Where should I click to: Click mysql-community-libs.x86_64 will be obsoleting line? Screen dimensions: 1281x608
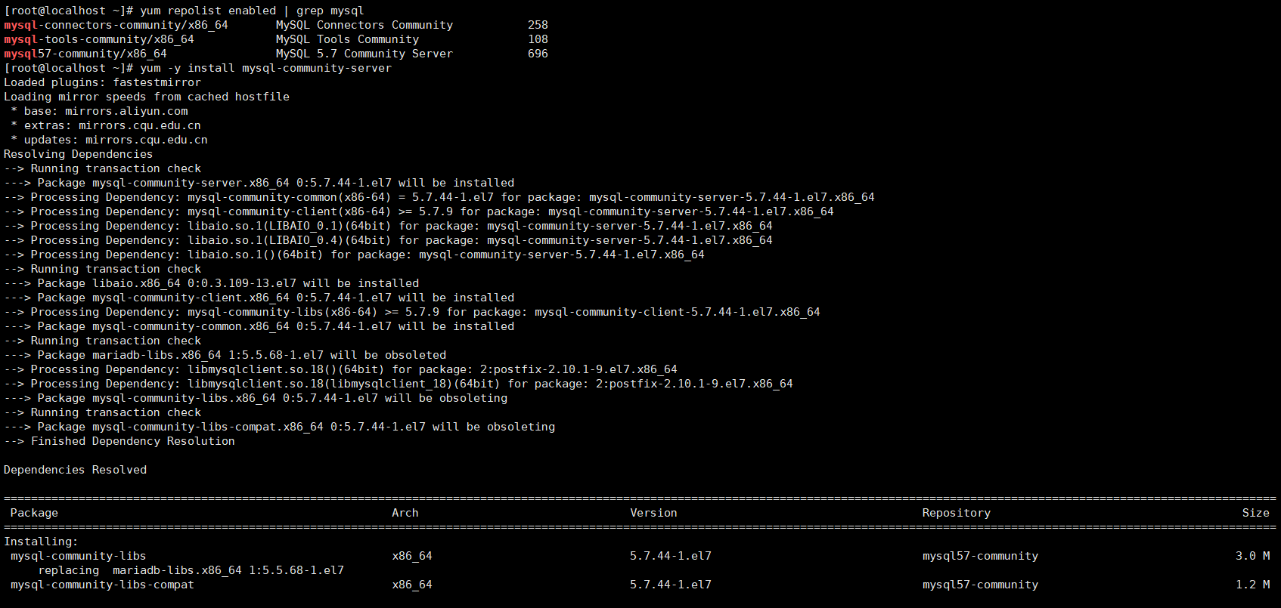256,398
